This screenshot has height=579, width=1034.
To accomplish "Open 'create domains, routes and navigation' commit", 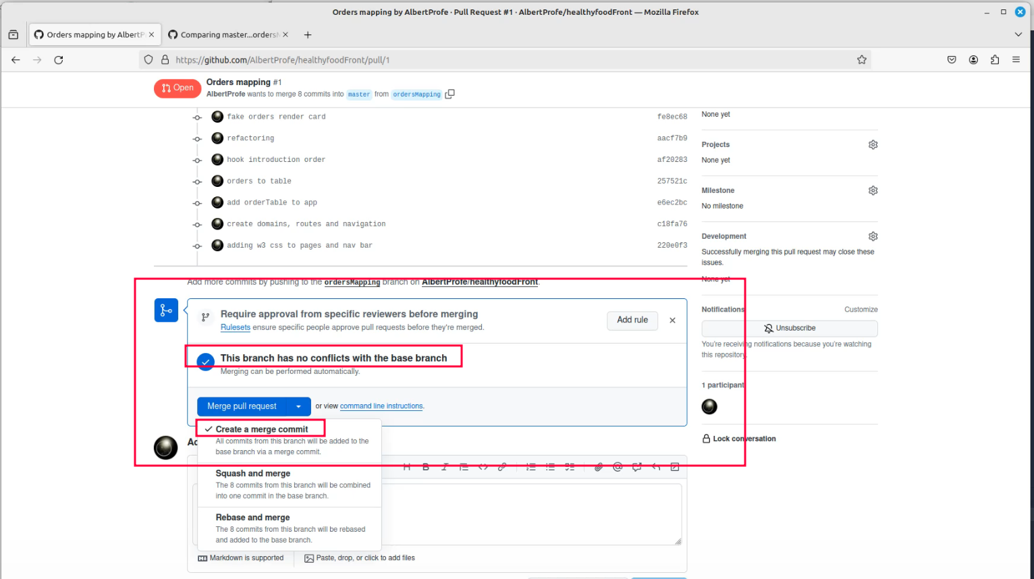I will click(x=306, y=224).
